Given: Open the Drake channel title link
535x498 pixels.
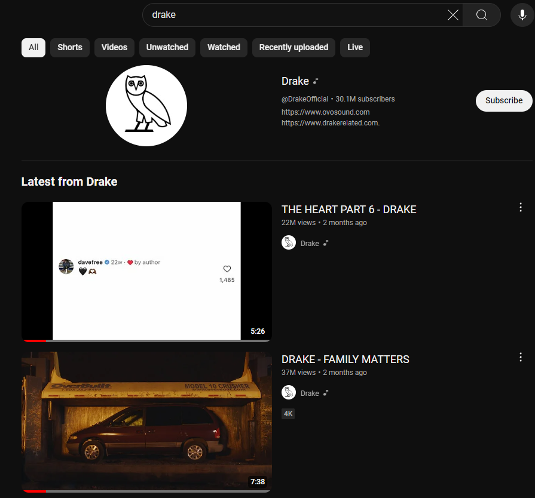Looking at the screenshot, I should point(295,81).
